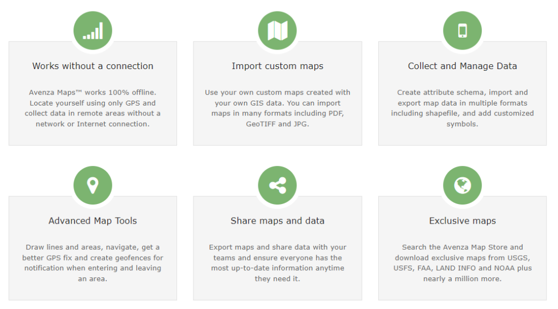Click the "Advanced Map Tools" heading
Image resolution: width=558 pixels, height=309 pixels.
[x=93, y=221]
